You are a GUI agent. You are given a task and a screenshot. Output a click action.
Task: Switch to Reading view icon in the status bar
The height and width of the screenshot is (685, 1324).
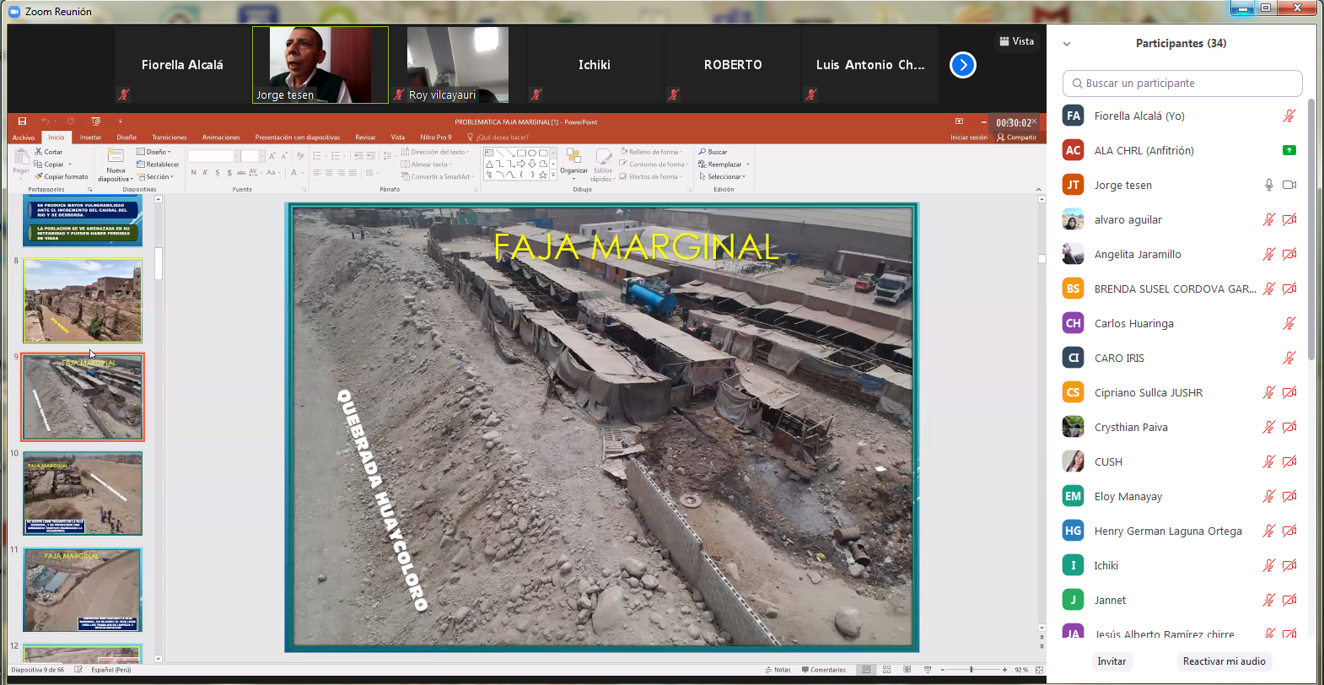(907, 670)
